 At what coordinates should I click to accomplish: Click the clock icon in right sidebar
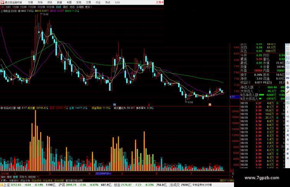pos(288,67)
